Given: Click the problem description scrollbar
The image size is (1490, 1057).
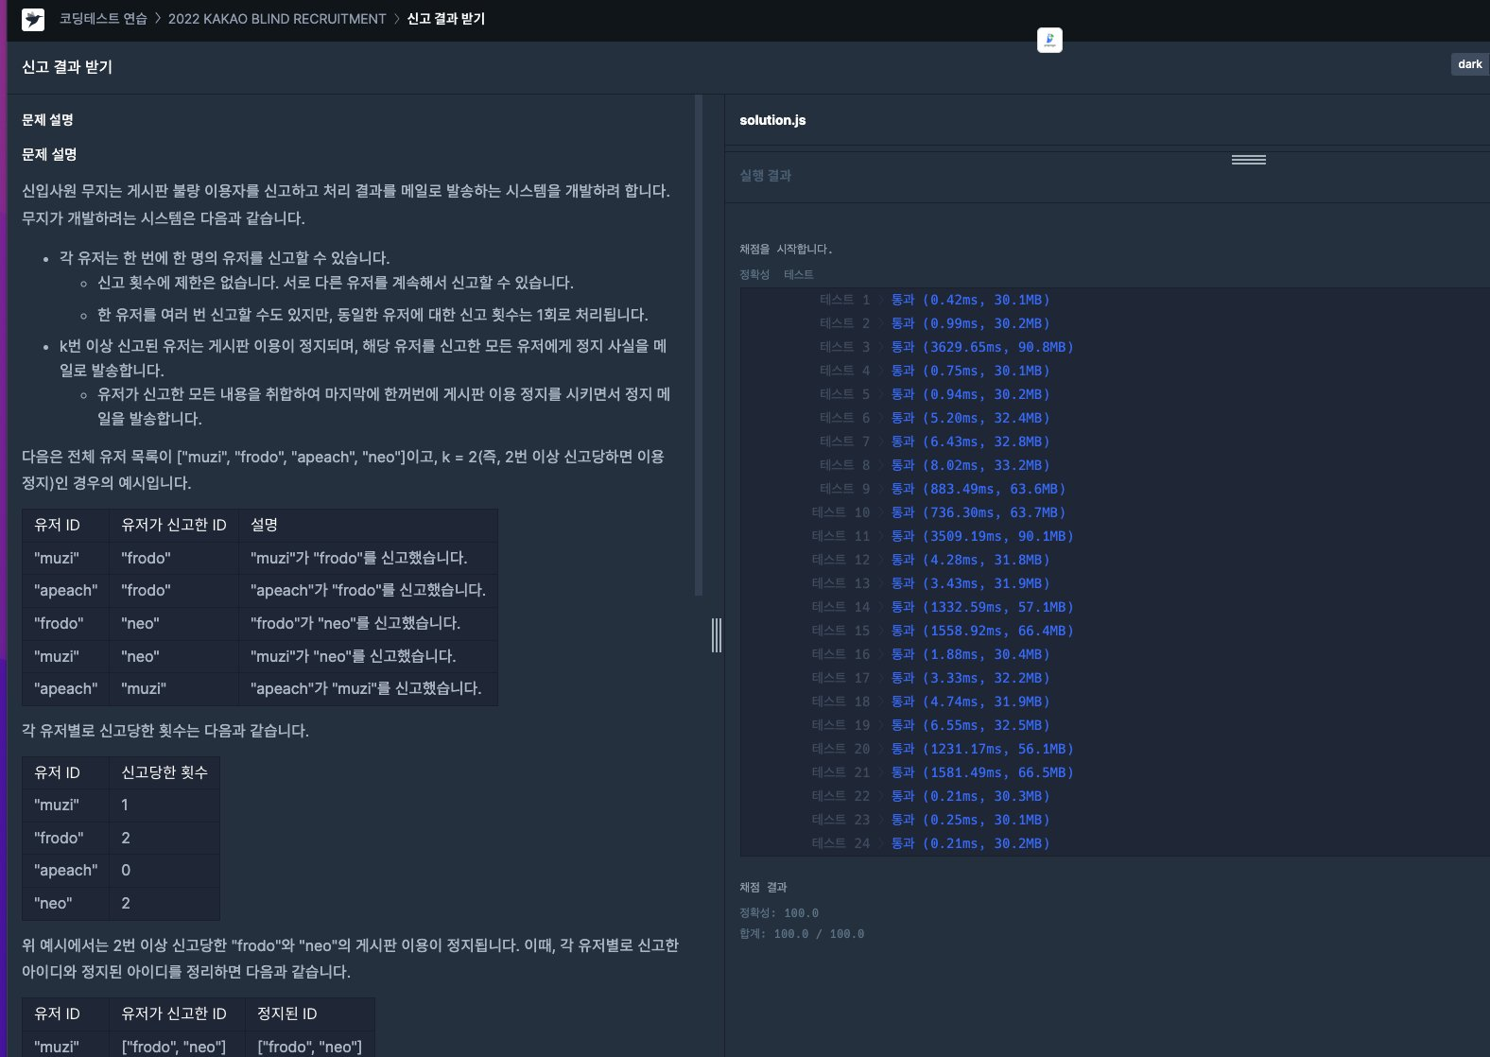Looking at the screenshot, I should [699, 345].
